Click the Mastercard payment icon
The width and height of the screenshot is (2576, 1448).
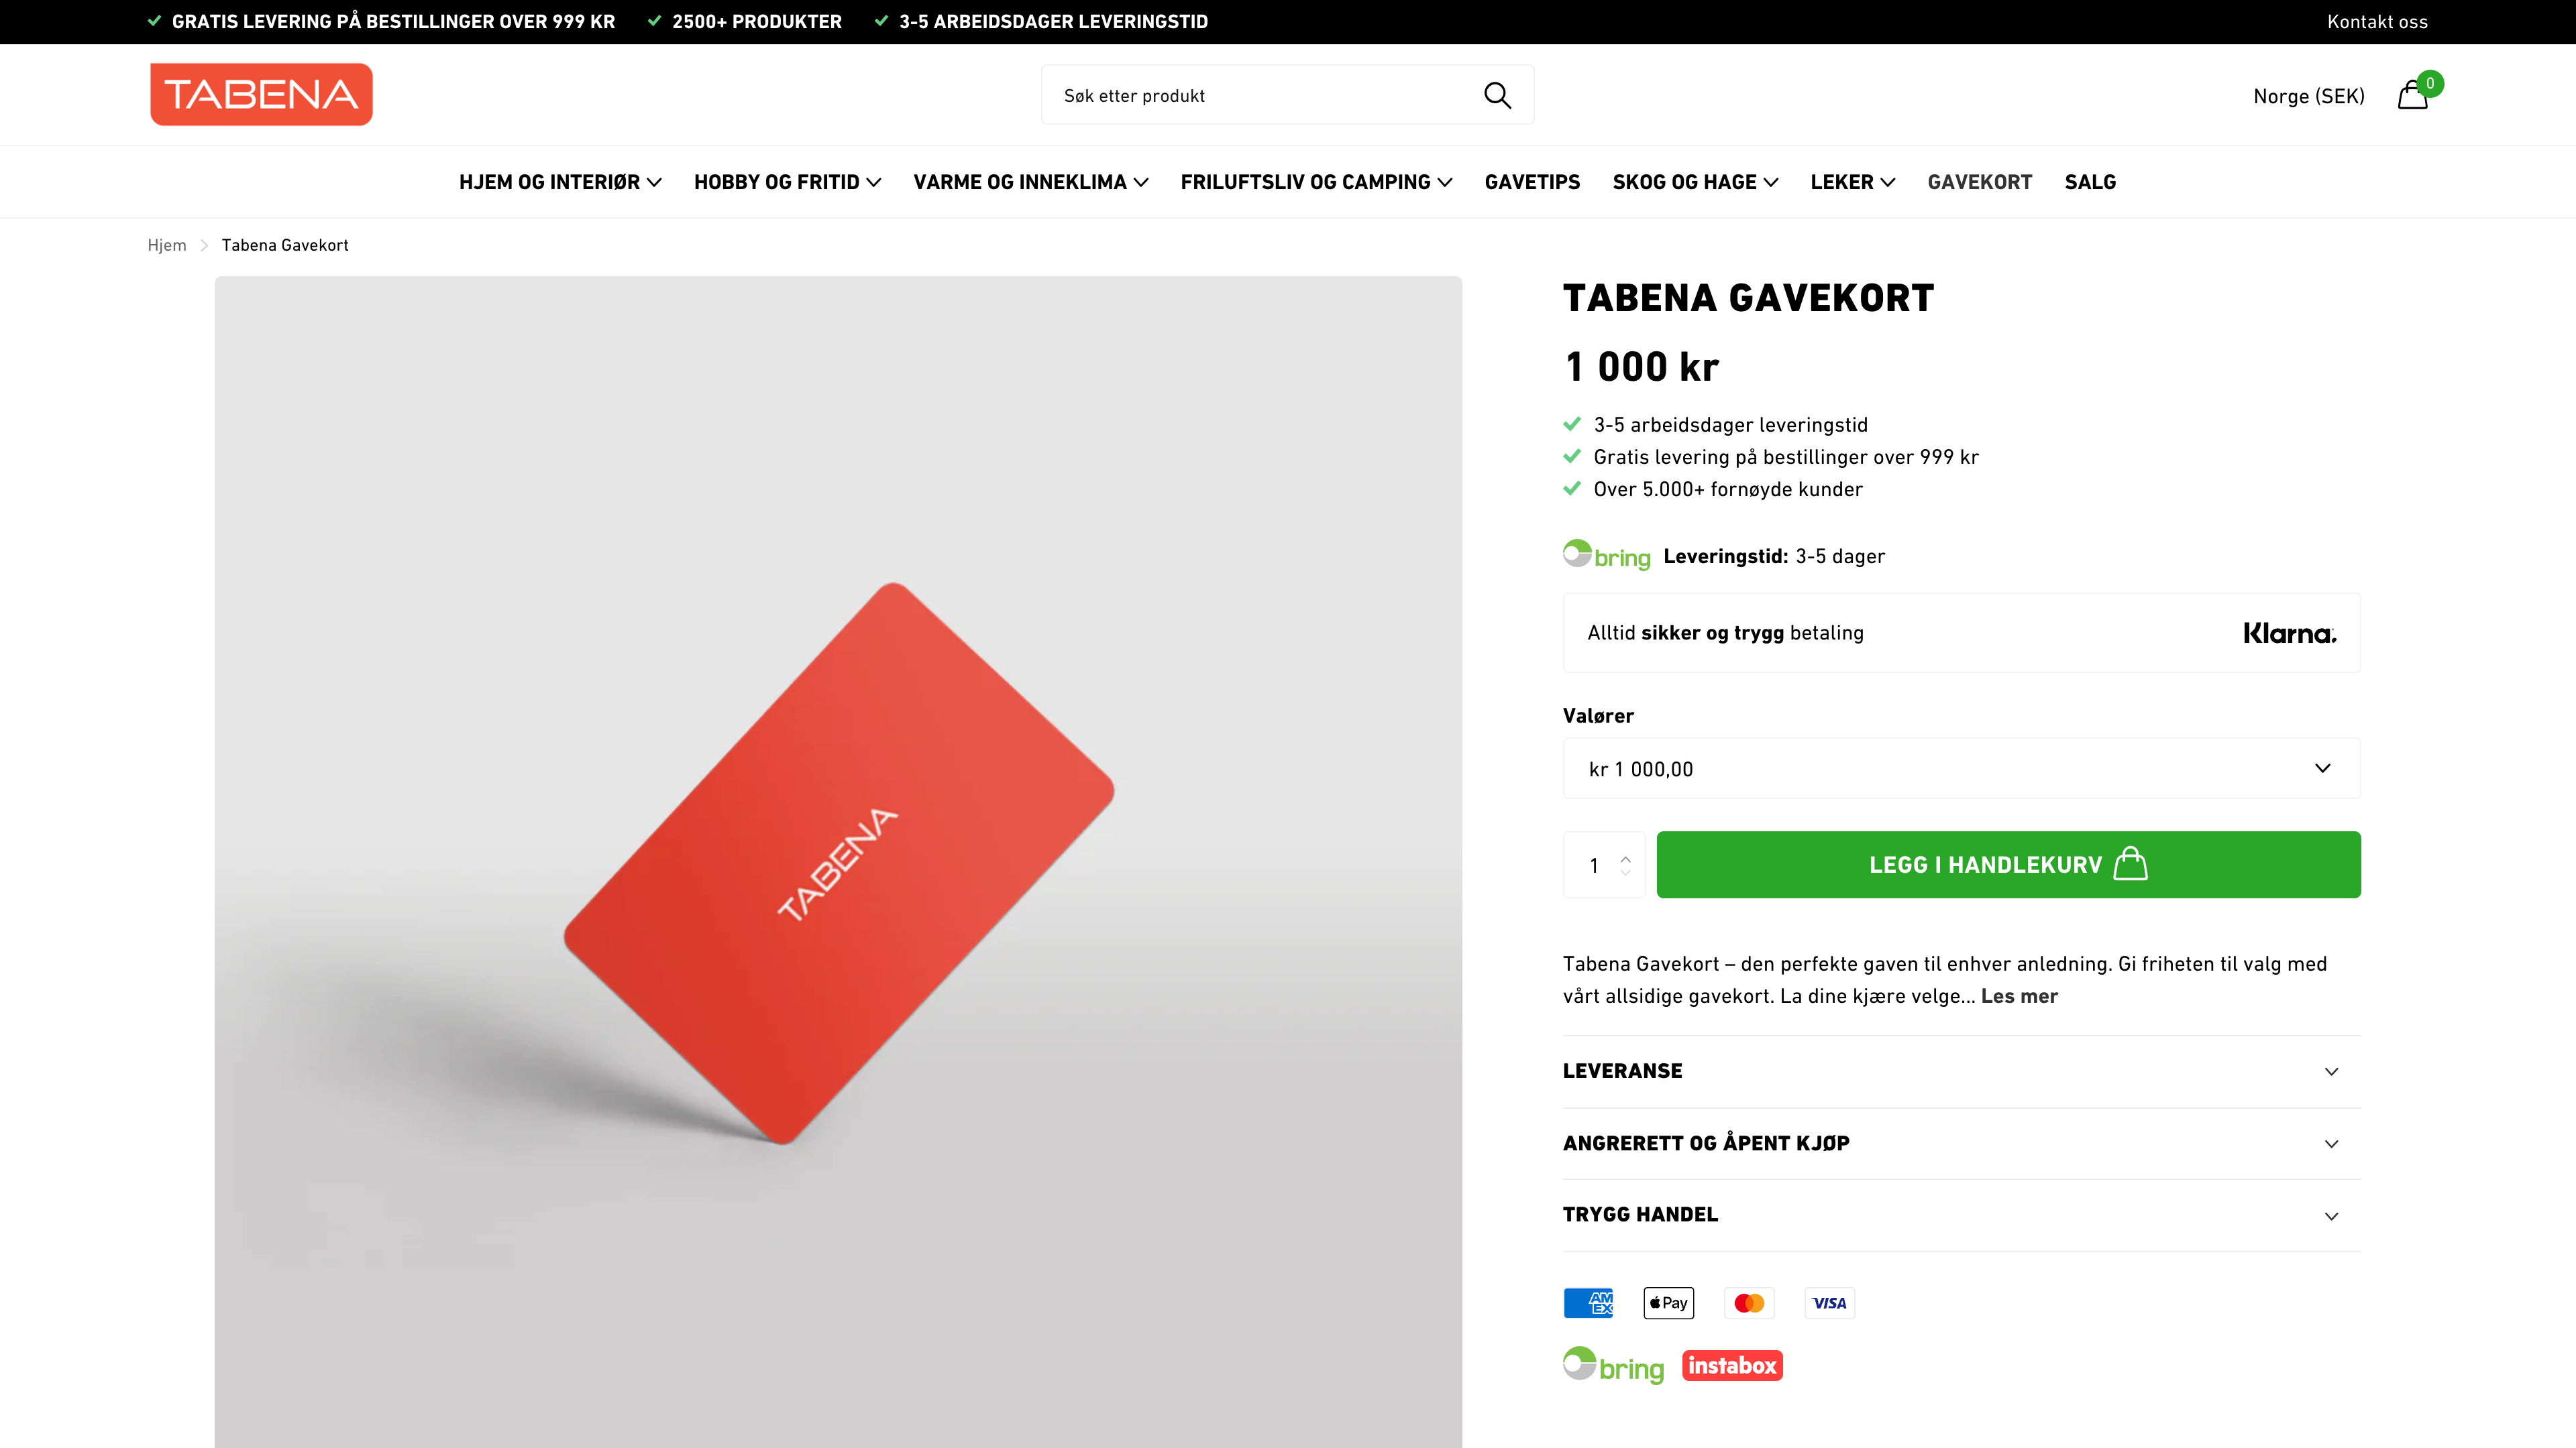click(1749, 1302)
